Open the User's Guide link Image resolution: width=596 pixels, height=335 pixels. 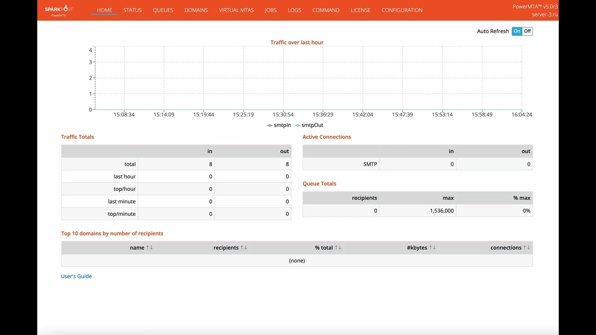[76, 276]
